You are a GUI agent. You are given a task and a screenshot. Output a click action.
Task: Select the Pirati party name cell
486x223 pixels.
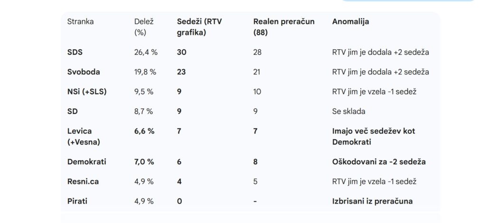tap(78, 201)
